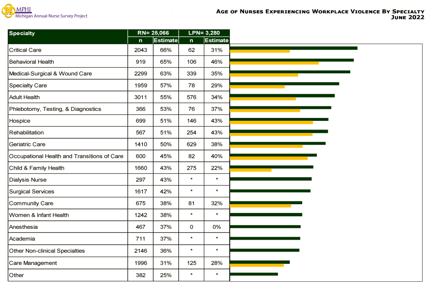439x288 pixels.
Task: Click the Other row at the bottom
Action: pos(67,275)
